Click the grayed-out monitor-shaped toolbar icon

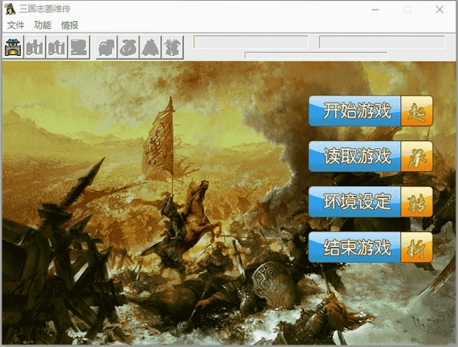(x=79, y=47)
